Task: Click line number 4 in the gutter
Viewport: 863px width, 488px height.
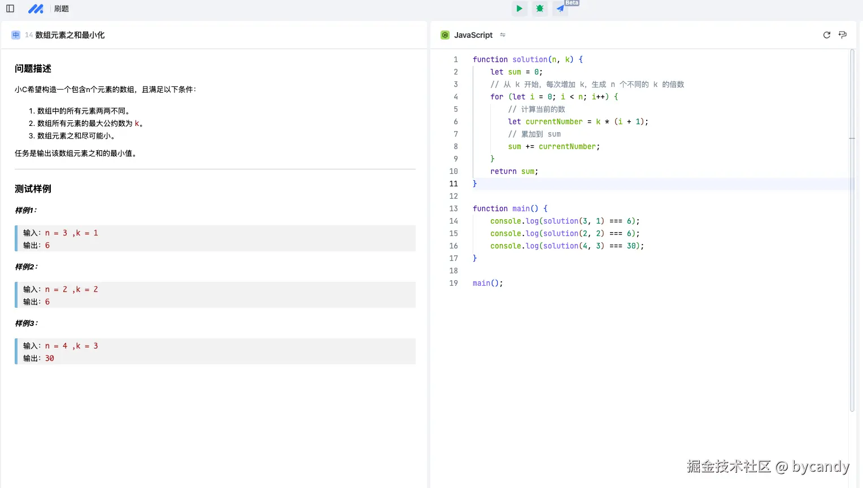Action: pyautogui.click(x=455, y=97)
